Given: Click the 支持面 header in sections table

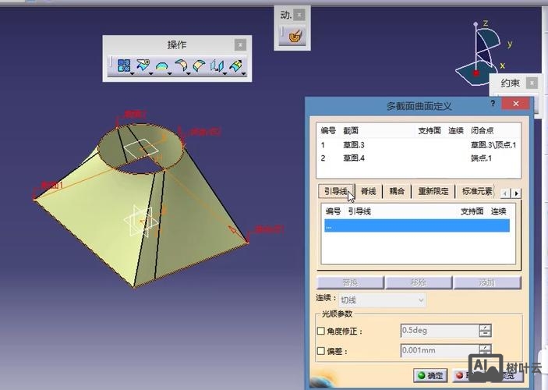Looking at the screenshot, I should (x=430, y=130).
